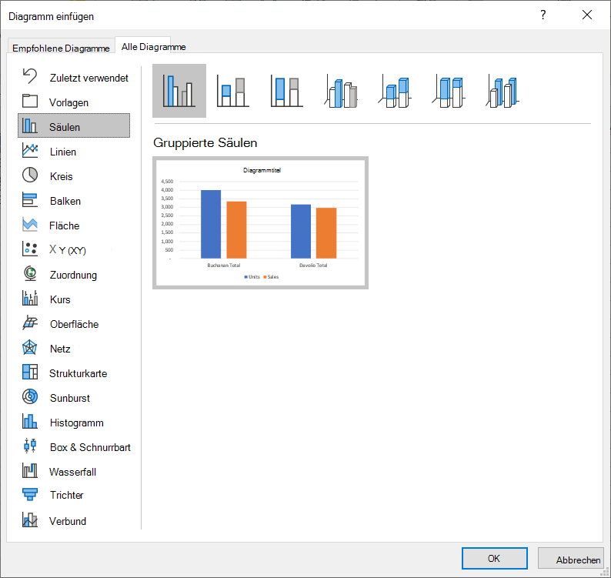Select the Oberfläche text label
The height and width of the screenshot is (578, 611).
coord(74,324)
